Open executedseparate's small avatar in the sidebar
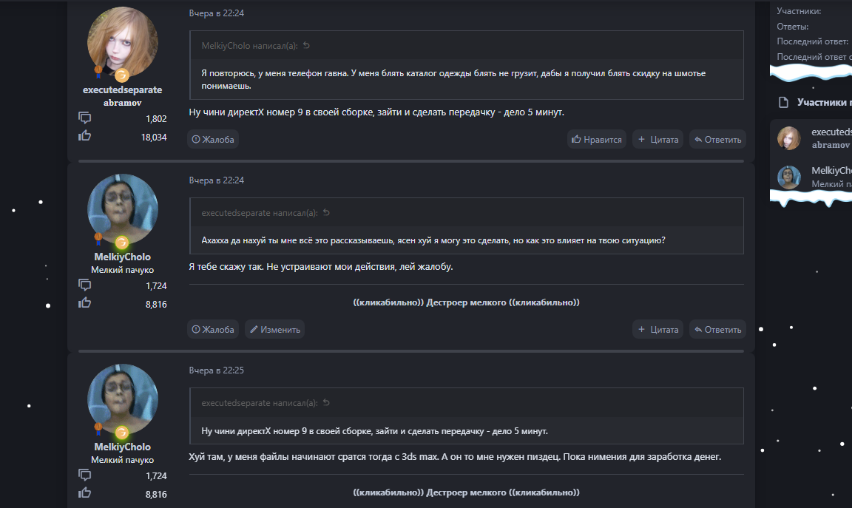Screen dimensions: 852x508 pyautogui.click(x=789, y=138)
